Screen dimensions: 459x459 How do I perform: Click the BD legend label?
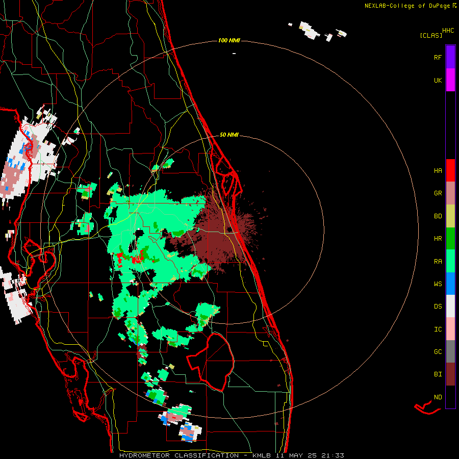tap(438, 216)
